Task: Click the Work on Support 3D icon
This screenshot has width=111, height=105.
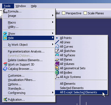Action: [x=5, y=64]
